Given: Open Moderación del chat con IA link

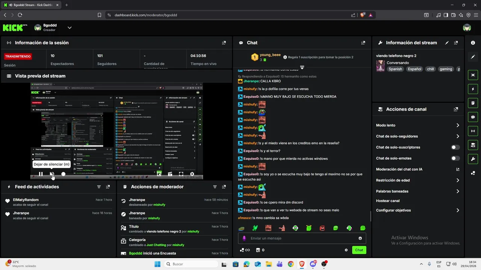Looking at the screenshot, I should (458, 169).
